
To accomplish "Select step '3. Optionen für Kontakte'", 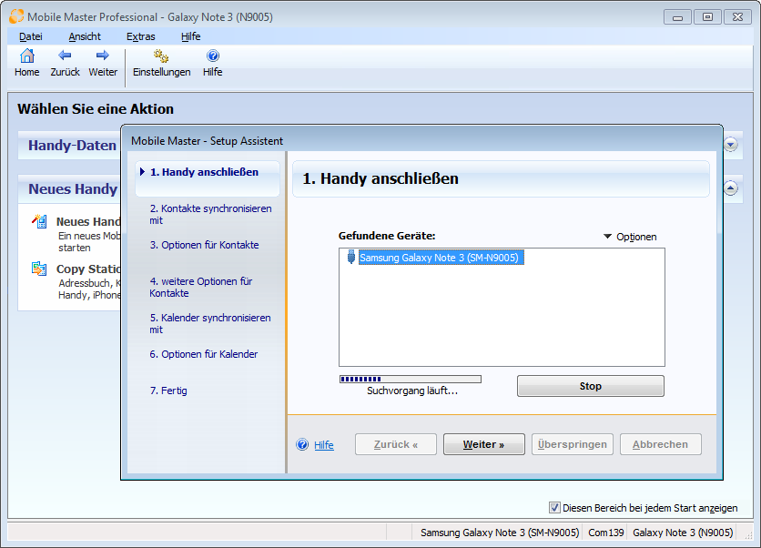I will pos(204,245).
